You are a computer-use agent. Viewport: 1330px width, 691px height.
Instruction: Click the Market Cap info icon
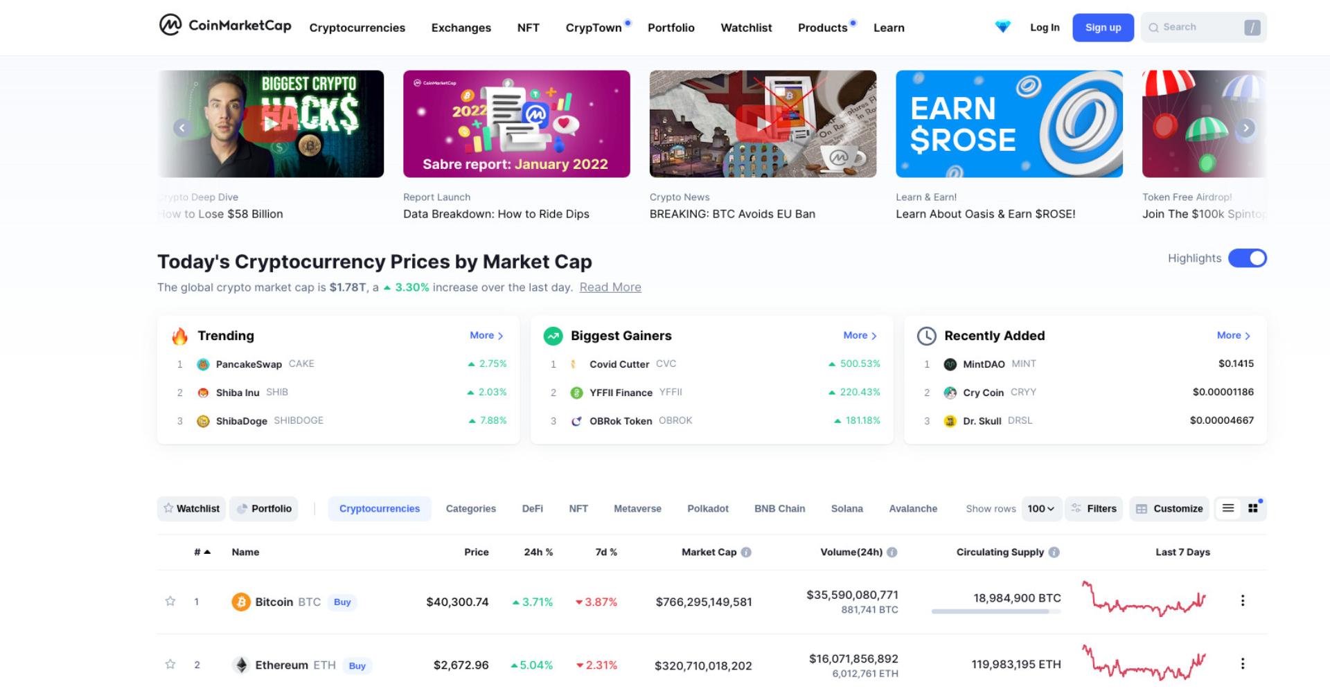[746, 552]
